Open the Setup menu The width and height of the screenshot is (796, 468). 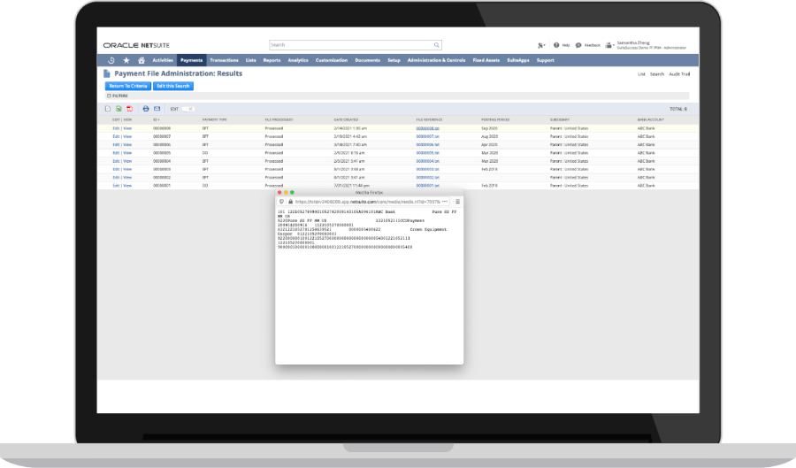(x=394, y=60)
